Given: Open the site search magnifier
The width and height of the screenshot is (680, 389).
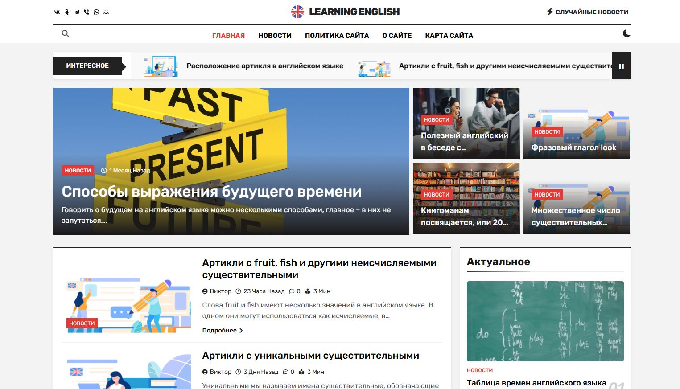Looking at the screenshot, I should click(x=66, y=33).
